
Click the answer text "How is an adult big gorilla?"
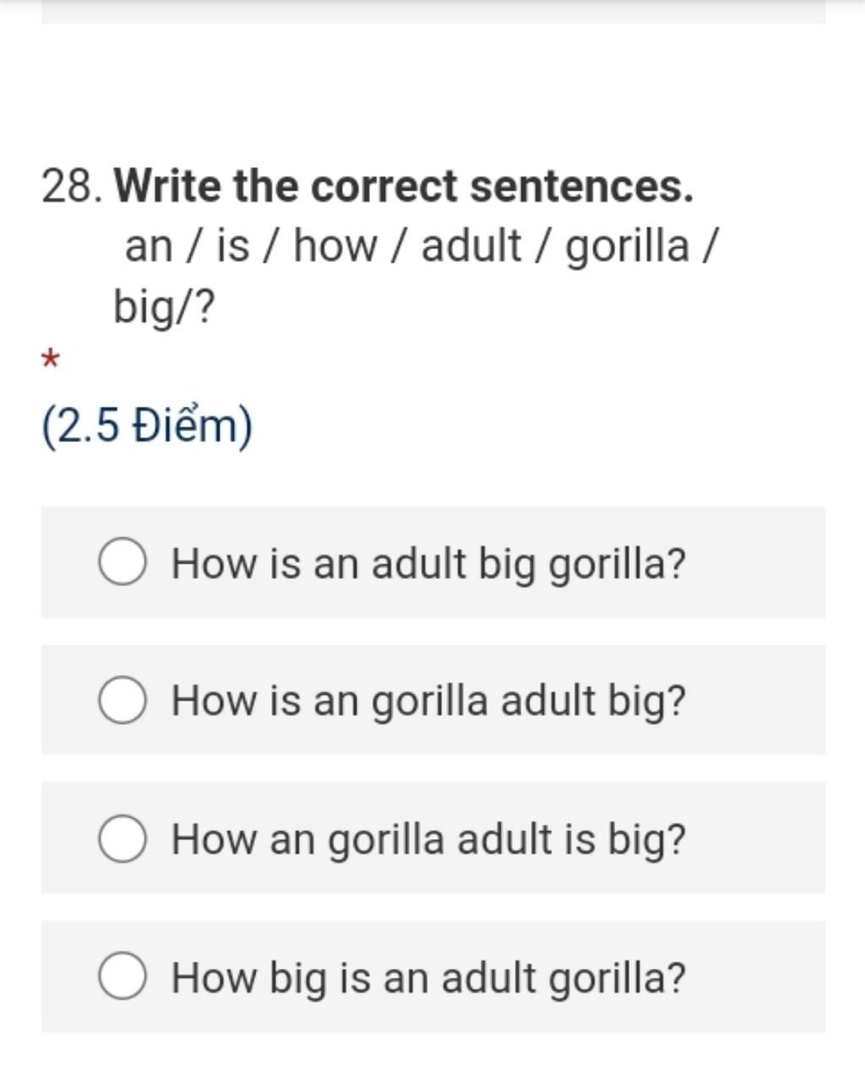(x=428, y=563)
